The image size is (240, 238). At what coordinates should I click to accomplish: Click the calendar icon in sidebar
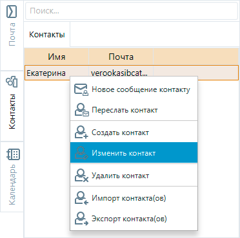point(14,154)
